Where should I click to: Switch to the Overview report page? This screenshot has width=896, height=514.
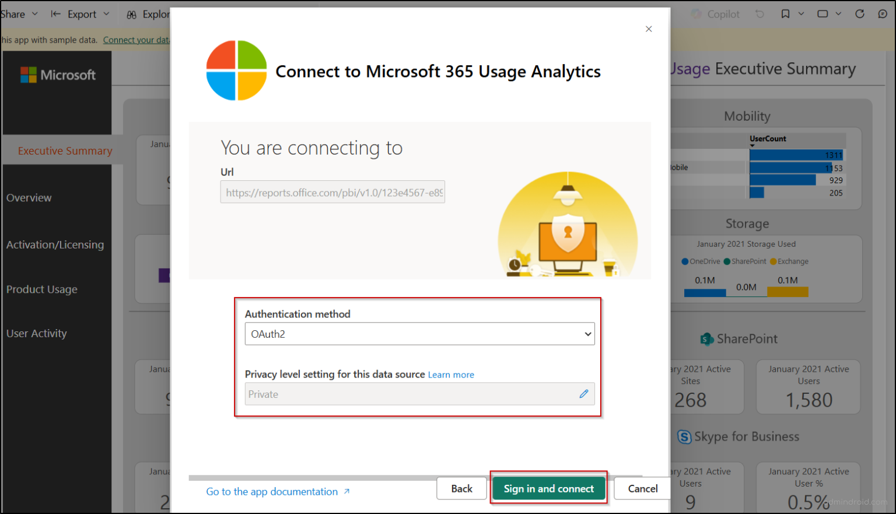29,197
